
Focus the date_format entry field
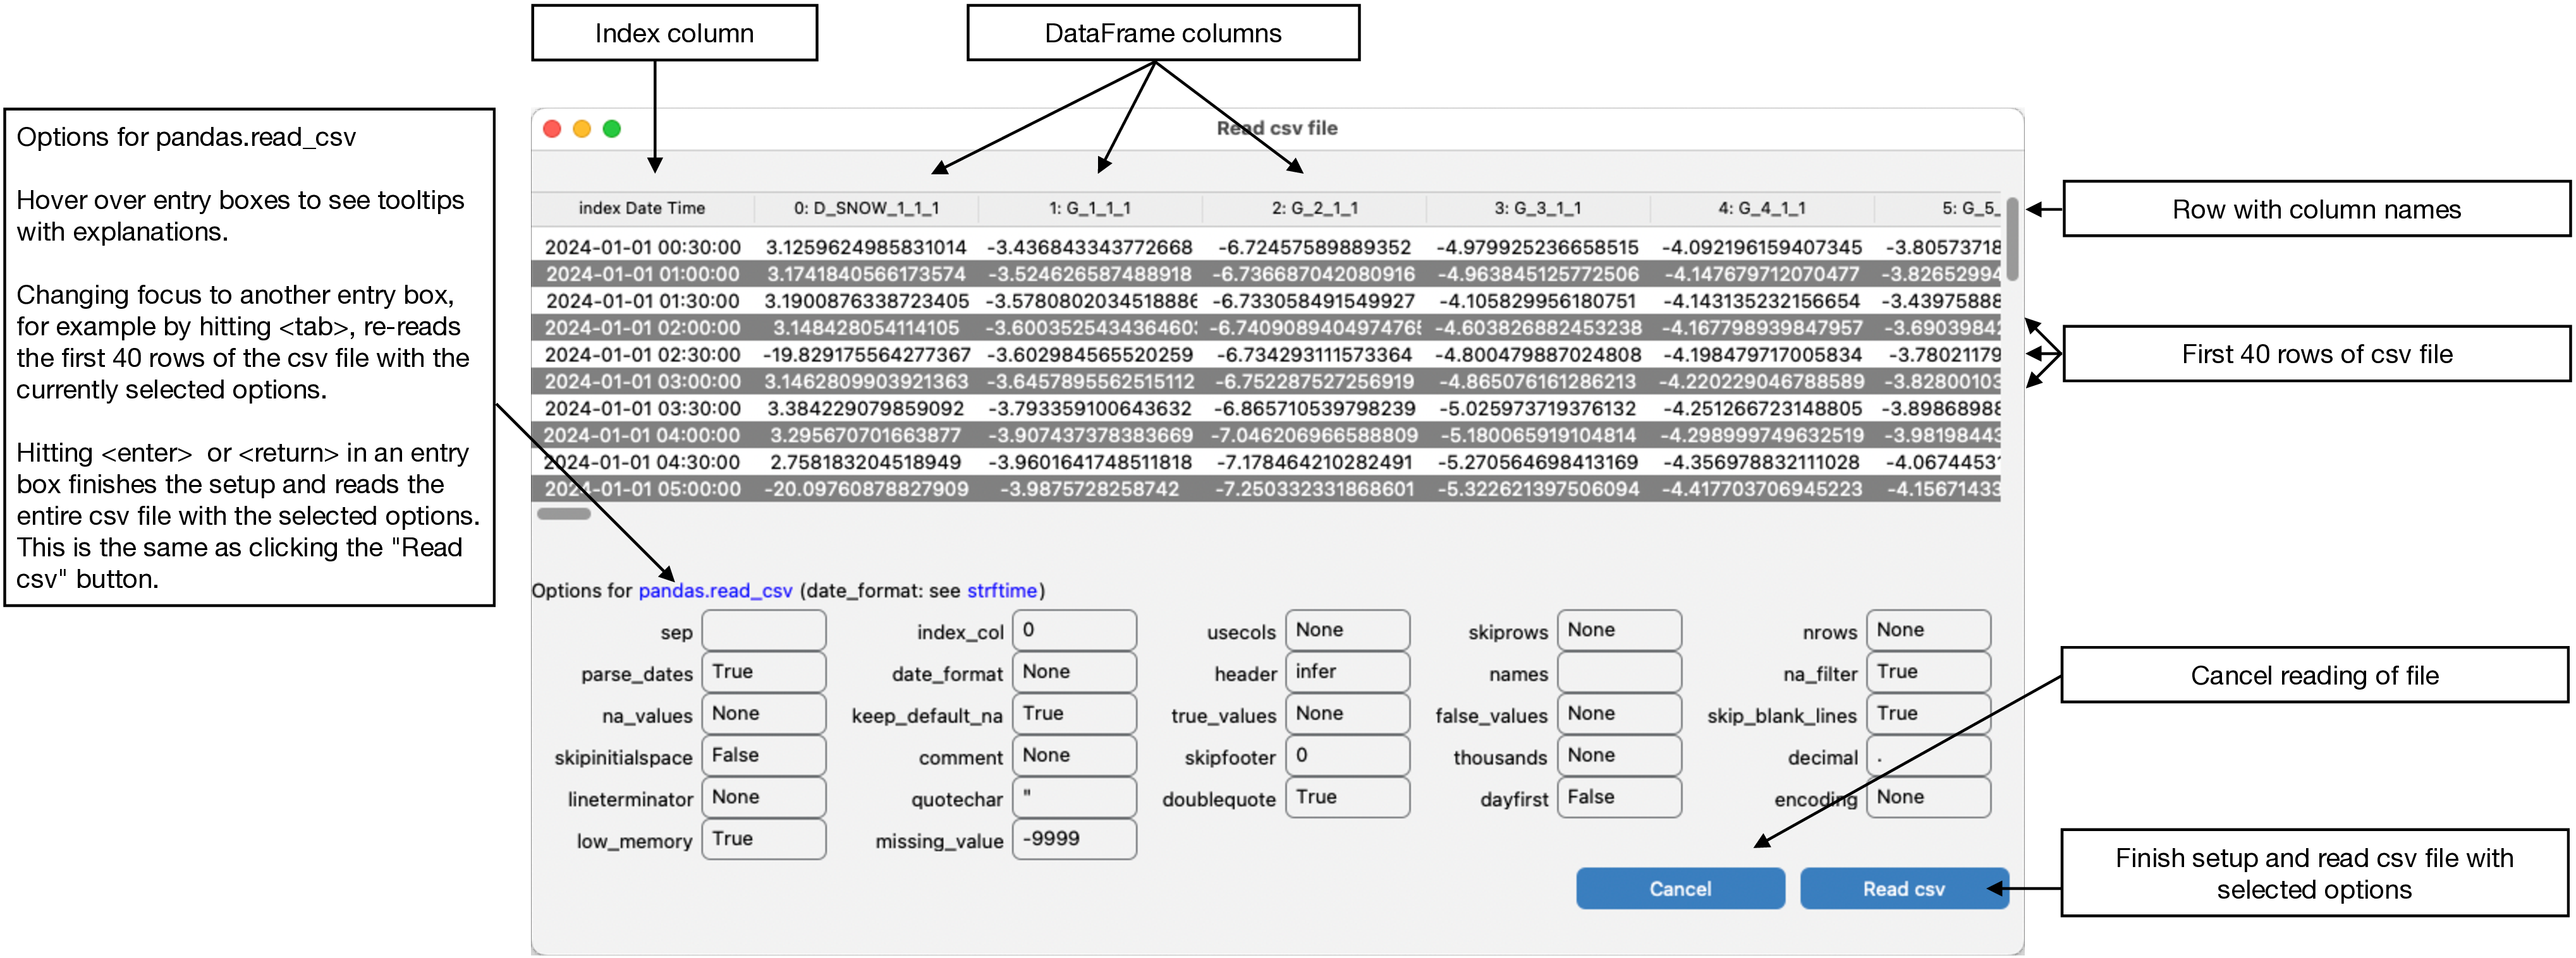click(x=1073, y=673)
